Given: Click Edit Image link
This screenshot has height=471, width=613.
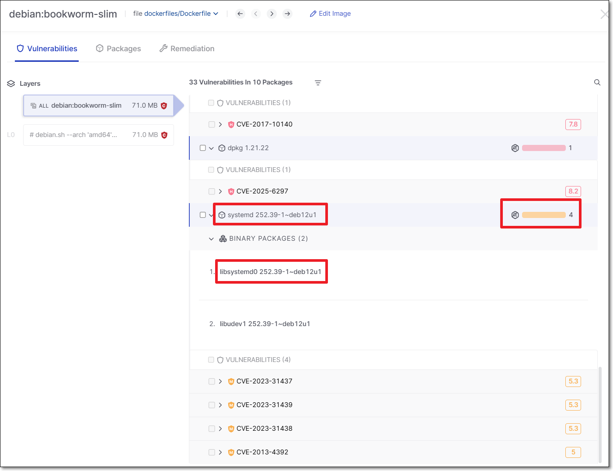Looking at the screenshot, I should (330, 14).
